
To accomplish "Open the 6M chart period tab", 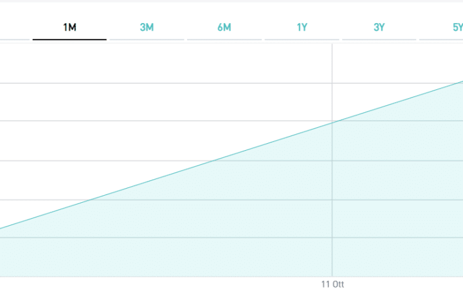I will tap(224, 28).
